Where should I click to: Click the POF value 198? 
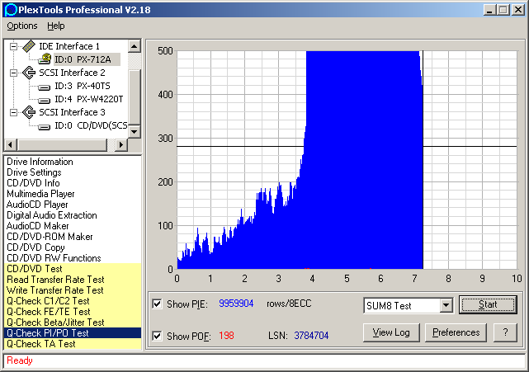(226, 336)
